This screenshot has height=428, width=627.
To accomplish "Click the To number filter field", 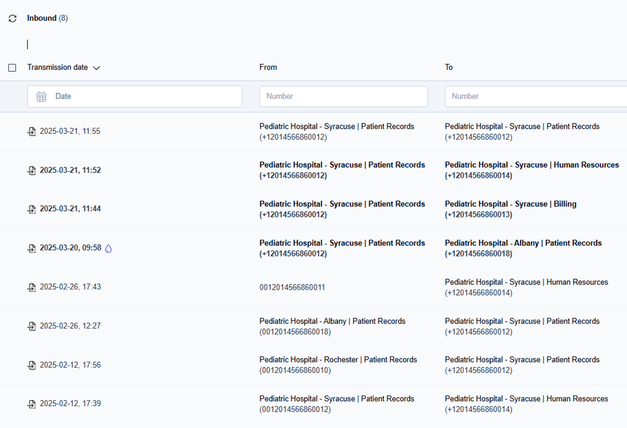I will coord(534,97).
